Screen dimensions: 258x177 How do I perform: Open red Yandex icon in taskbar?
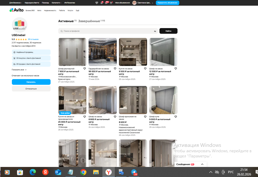pos(45,172)
